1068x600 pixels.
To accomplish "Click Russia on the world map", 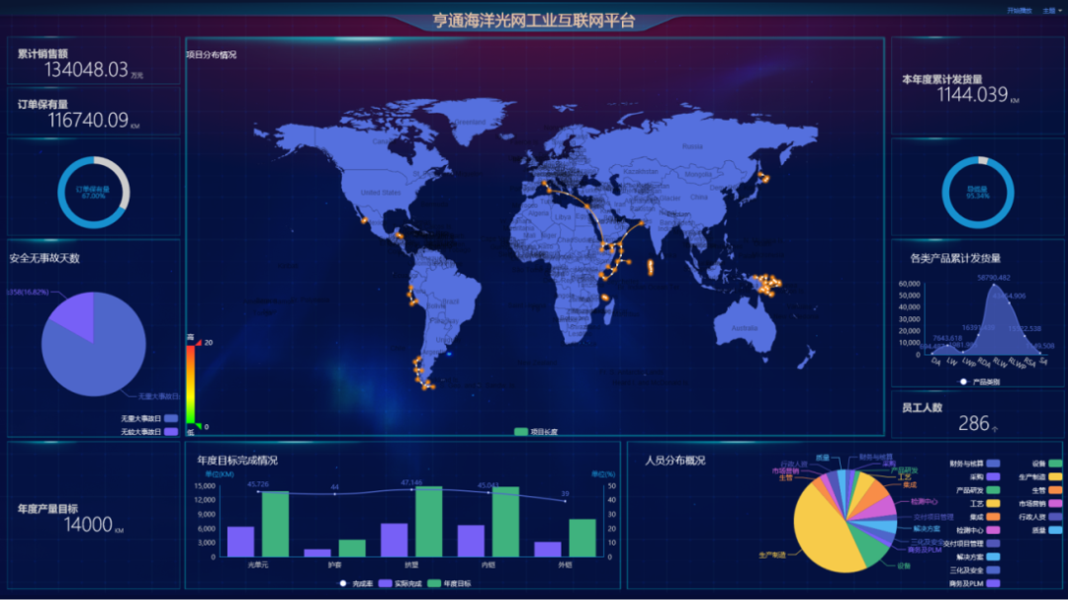I will [x=692, y=145].
